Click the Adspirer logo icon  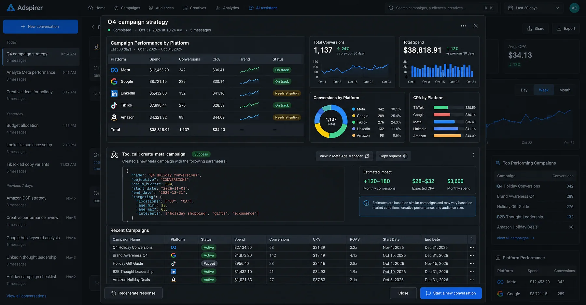(x=11, y=8)
